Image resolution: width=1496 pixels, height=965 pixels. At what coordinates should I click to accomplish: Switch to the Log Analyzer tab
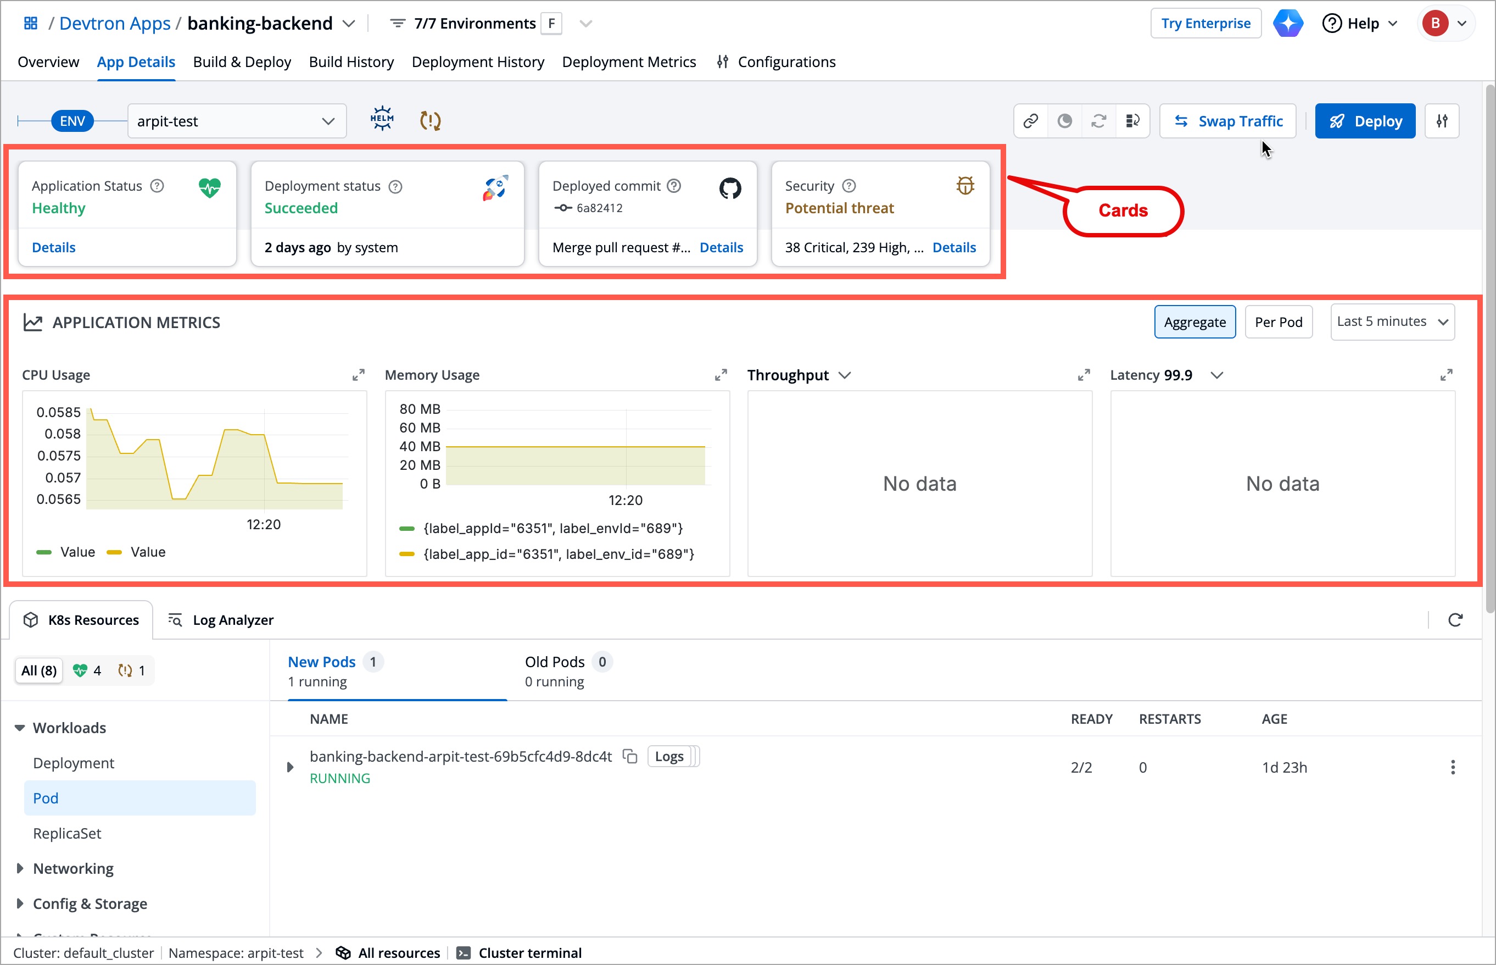tap(221, 620)
